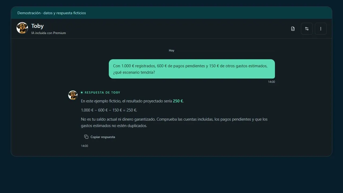Click Toby's dog avatar in the header
This screenshot has height=193, width=343.
[x=22, y=28]
